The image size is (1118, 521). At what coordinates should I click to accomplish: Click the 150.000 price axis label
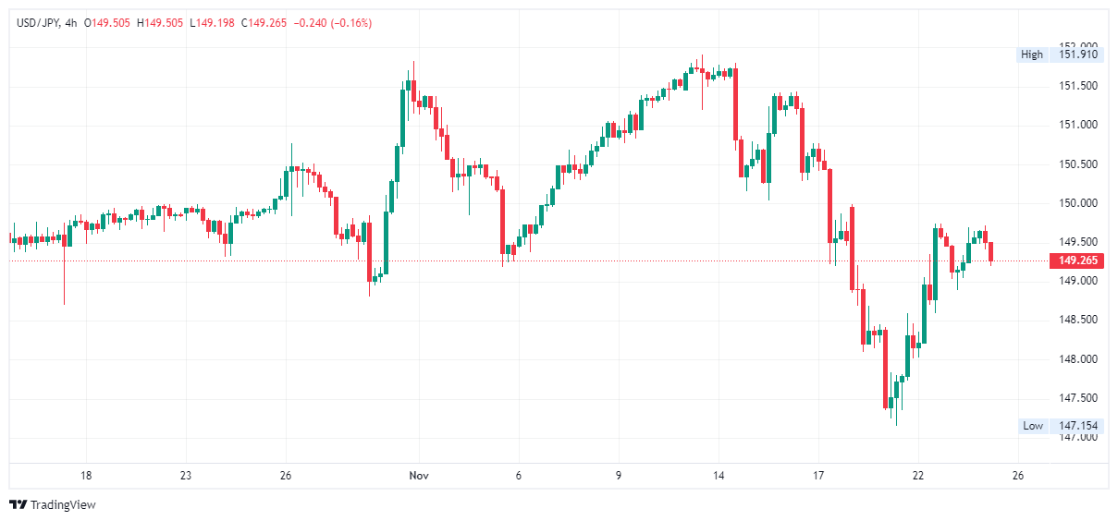pyautogui.click(x=1077, y=203)
